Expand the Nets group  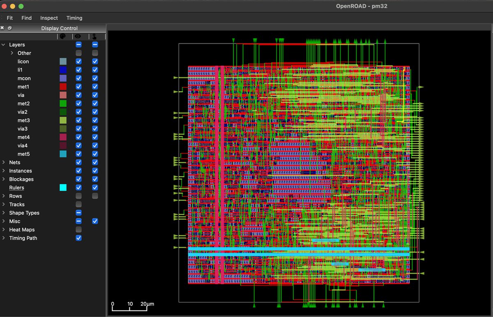click(x=4, y=163)
